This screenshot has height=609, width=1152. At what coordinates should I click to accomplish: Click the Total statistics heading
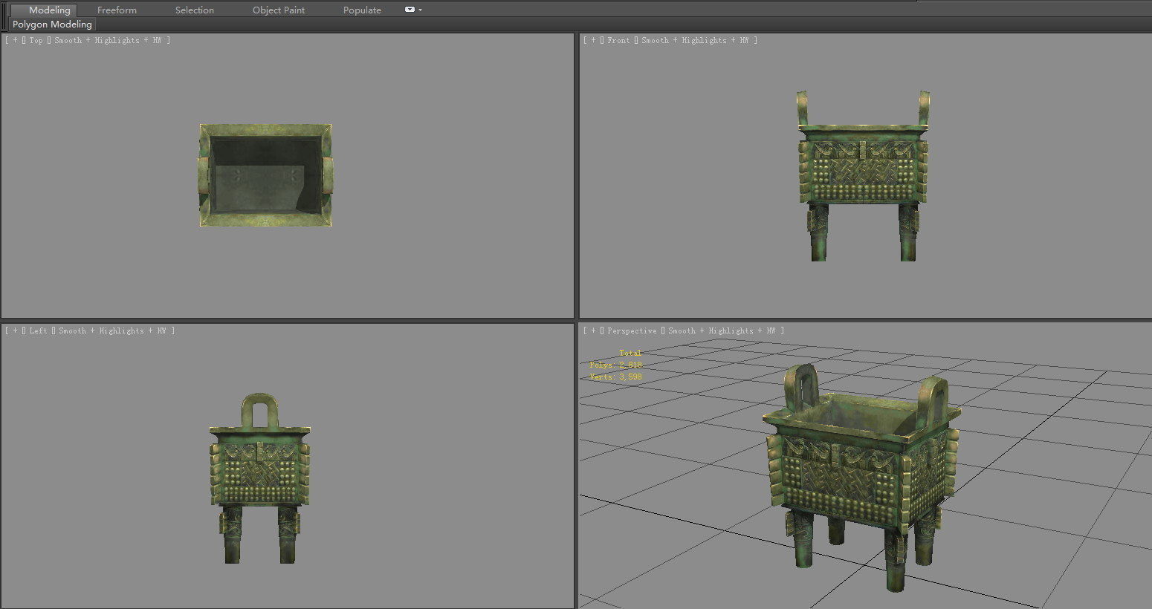pos(630,353)
